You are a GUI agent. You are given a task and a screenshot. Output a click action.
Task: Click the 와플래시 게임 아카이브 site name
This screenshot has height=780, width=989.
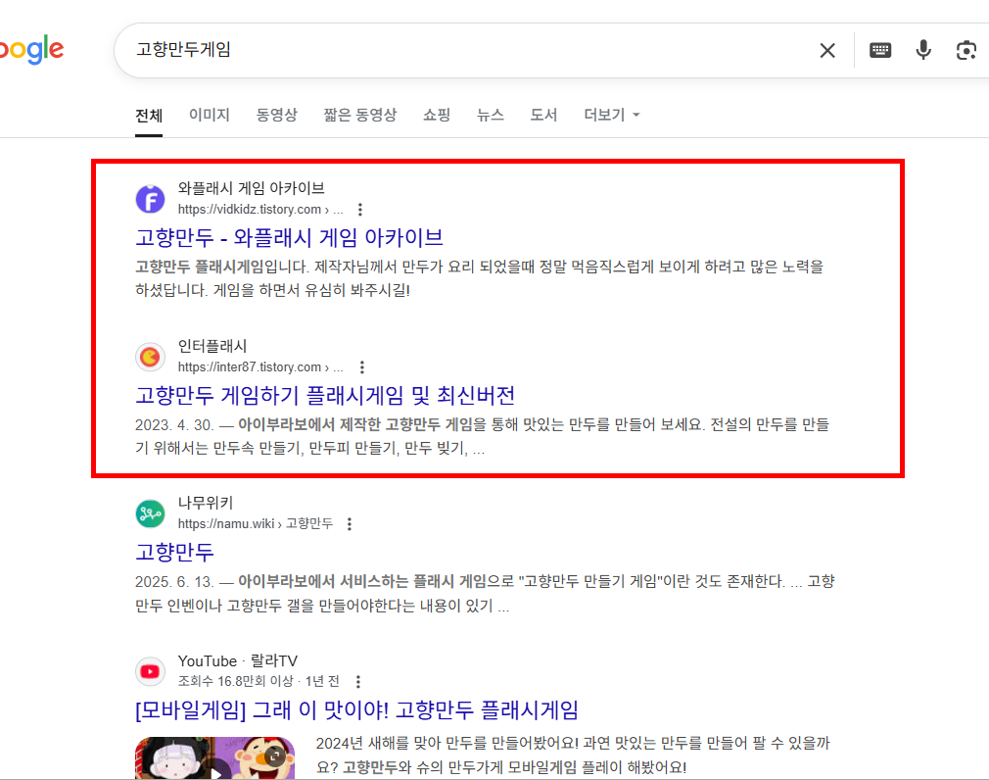[251, 188]
